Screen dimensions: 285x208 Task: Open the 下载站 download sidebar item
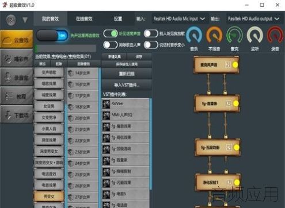(17, 114)
